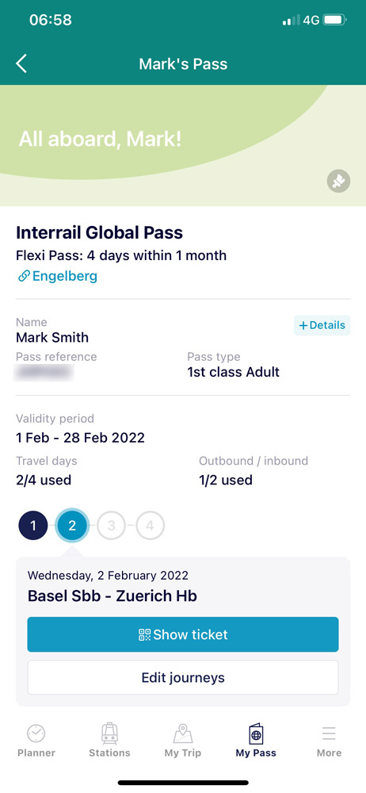This screenshot has width=366, height=793.
Task: Tap the pin icon on green banner
Action: (339, 181)
